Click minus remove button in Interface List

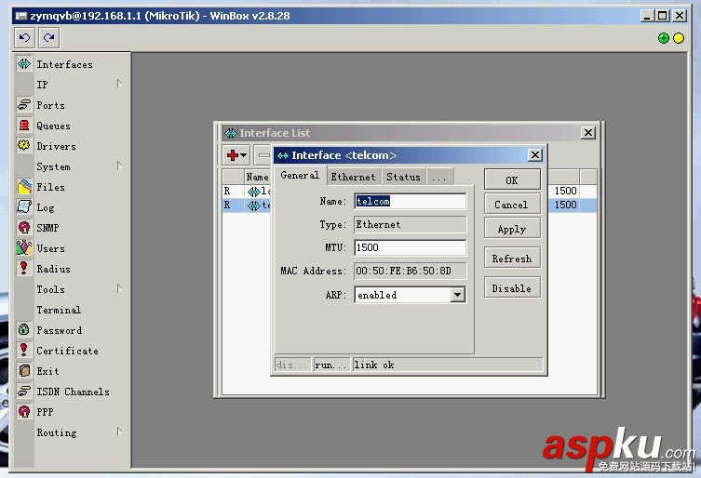click(x=263, y=155)
